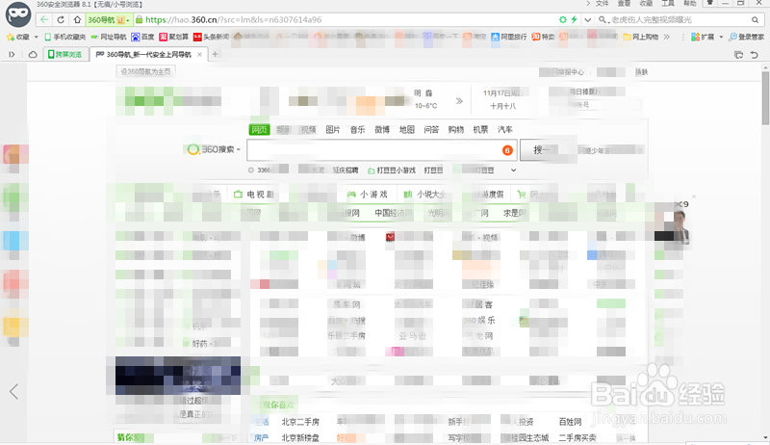The height and width of the screenshot is (445, 770).
Task: Close the 360导航 tab
Action: click(x=199, y=55)
